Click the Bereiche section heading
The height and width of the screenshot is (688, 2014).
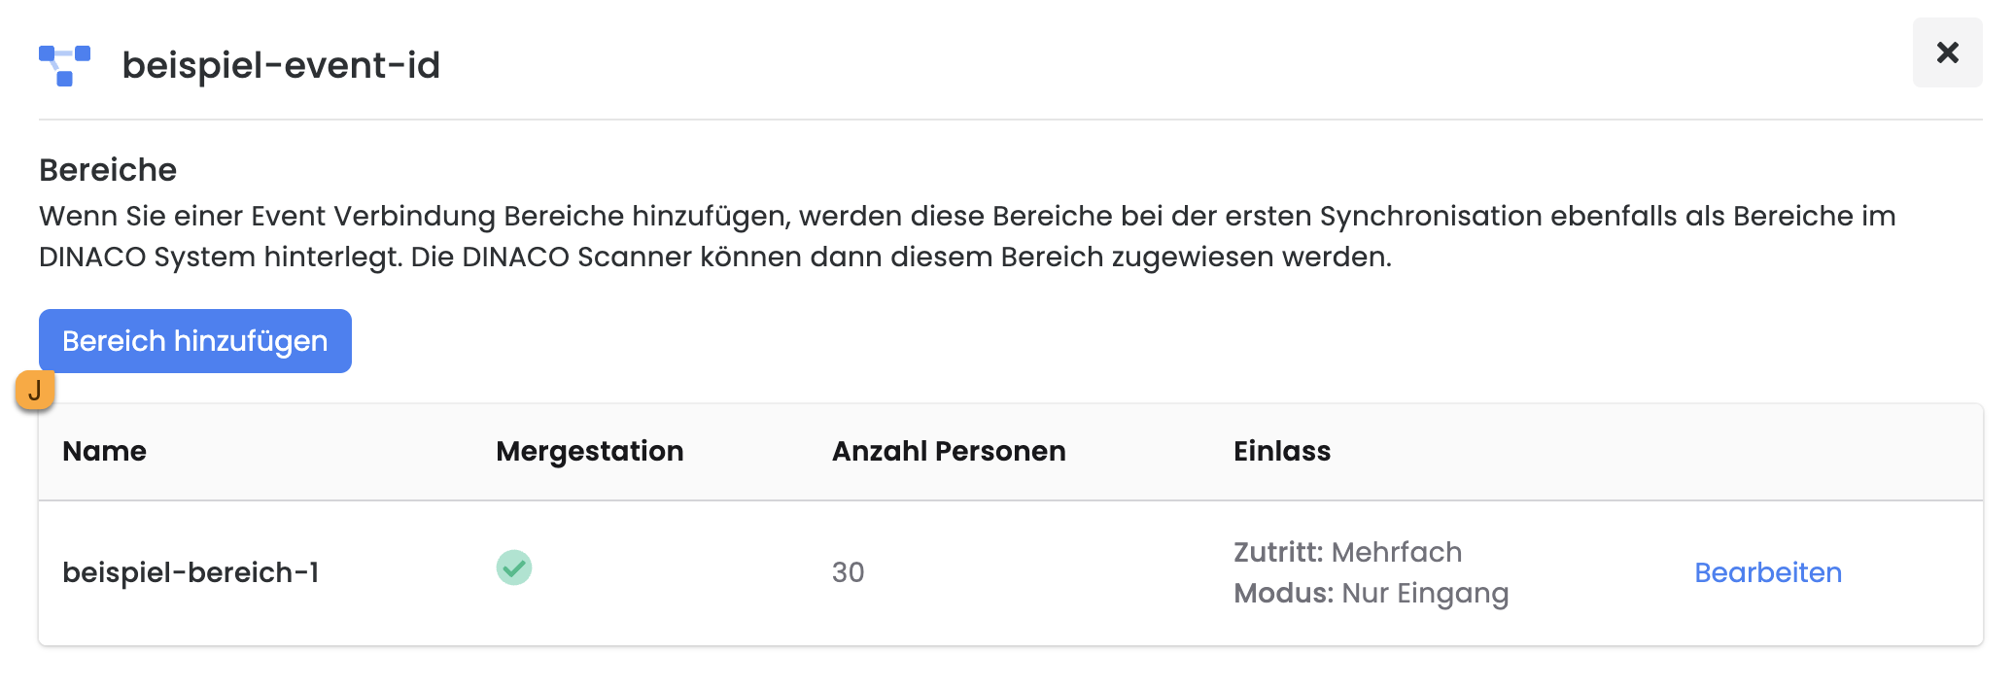point(108,170)
